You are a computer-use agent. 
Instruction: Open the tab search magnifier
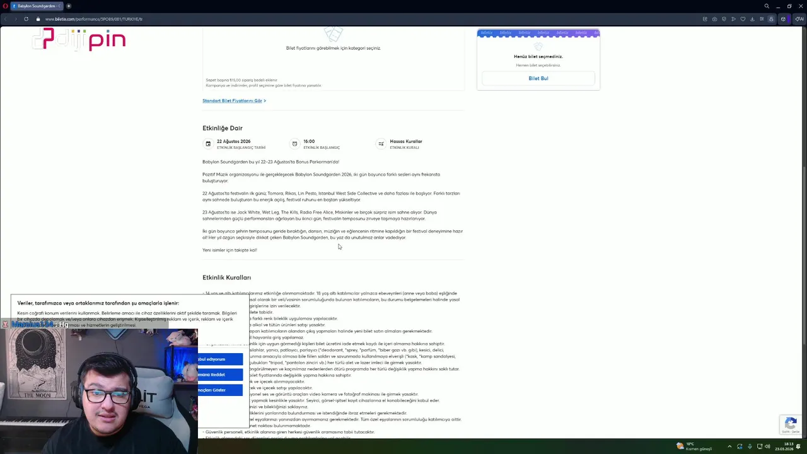click(x=767, y=6)
